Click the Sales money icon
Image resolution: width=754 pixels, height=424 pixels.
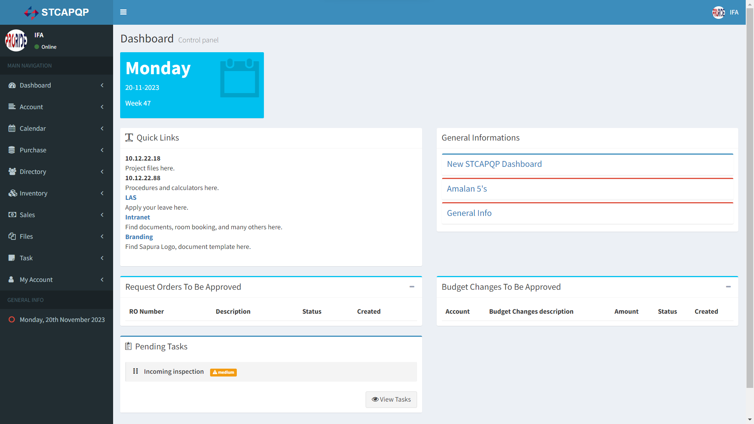point(12,215)
